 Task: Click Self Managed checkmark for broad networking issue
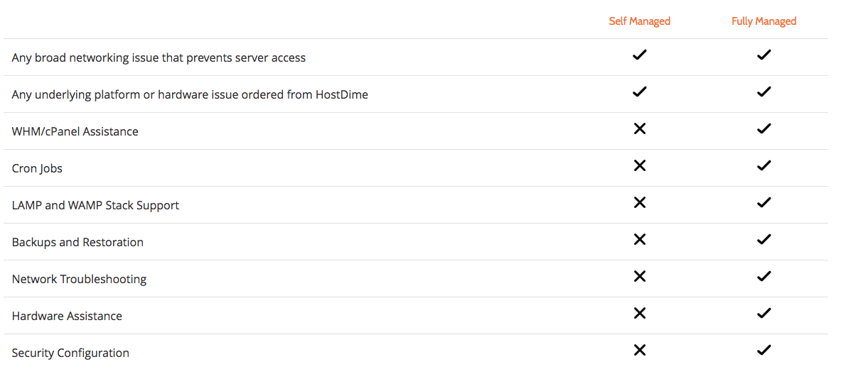[x=639, y=55]
